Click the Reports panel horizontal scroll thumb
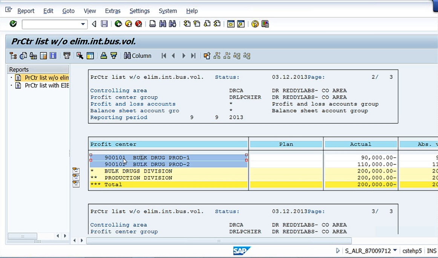The image size is (438, 258). click(x=22, y=236)
